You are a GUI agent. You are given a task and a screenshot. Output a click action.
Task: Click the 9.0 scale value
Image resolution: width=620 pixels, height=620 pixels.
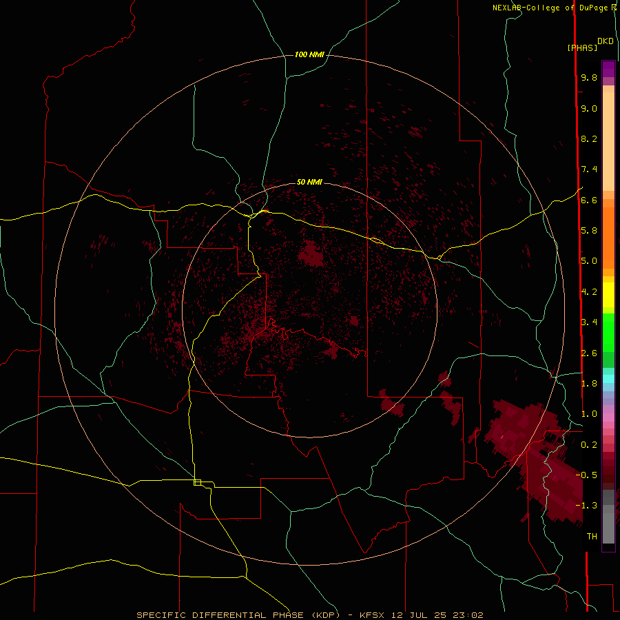click(x=589, y=108)
